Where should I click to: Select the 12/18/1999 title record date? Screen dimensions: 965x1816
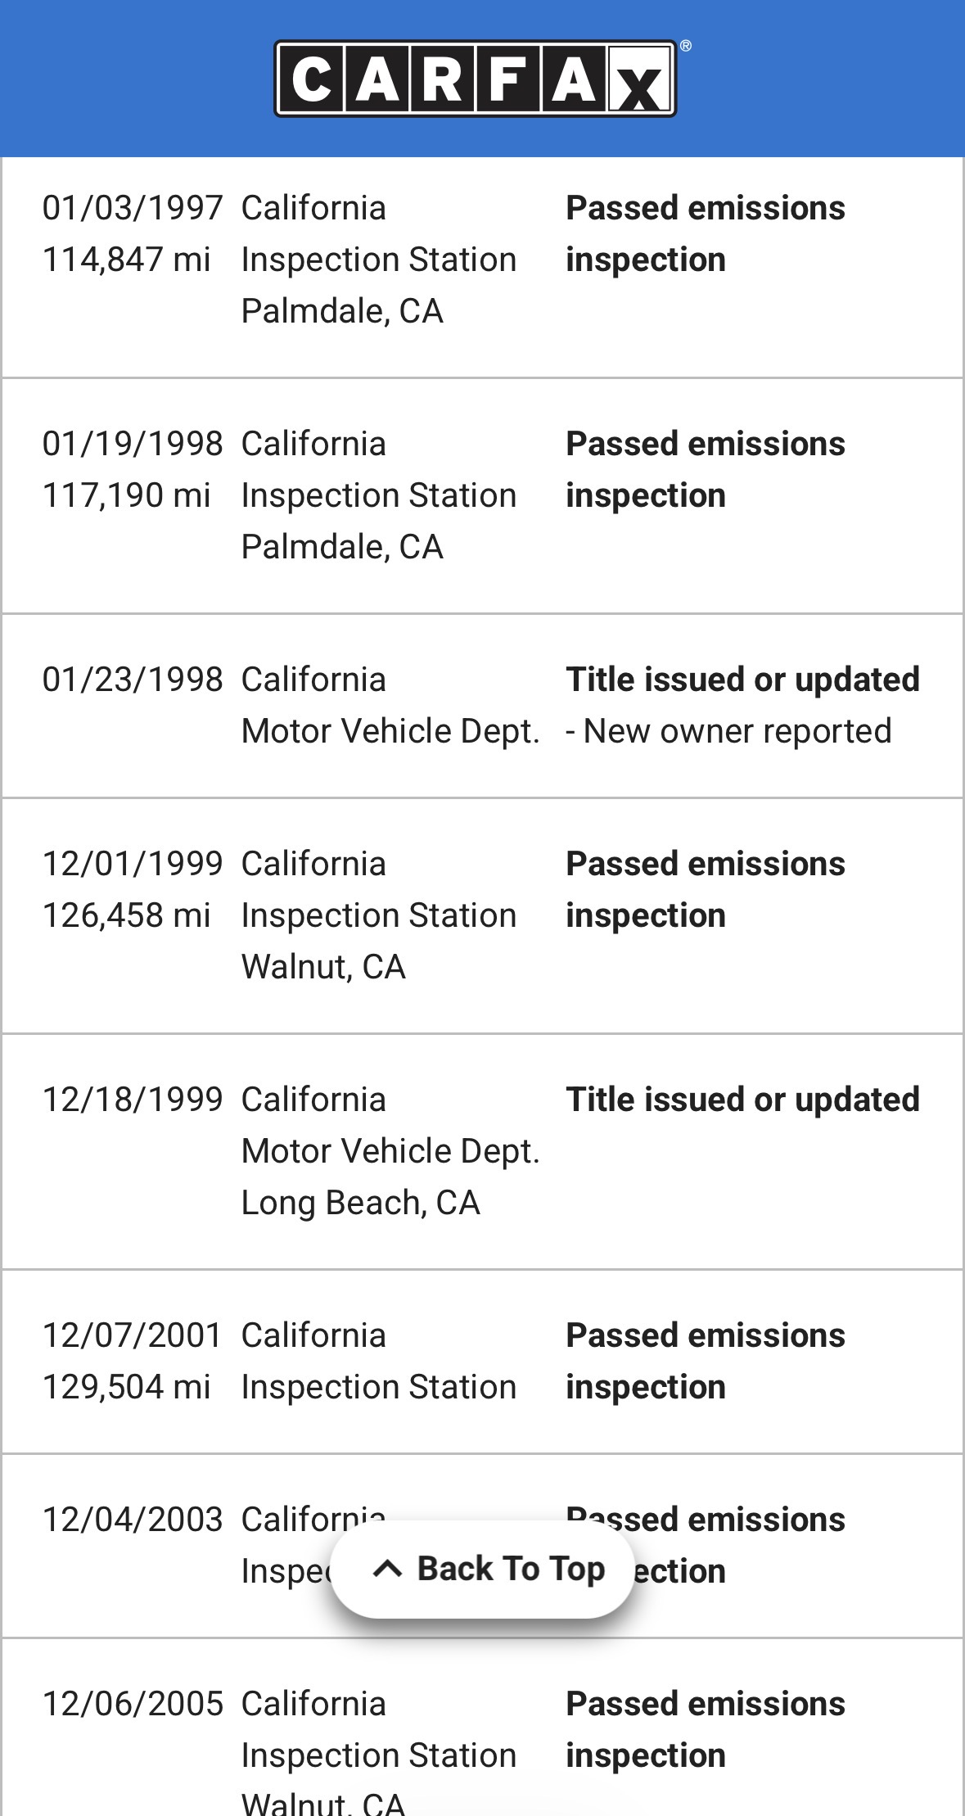tap(133, 1100)
